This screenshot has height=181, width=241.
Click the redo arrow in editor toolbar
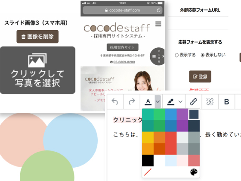[x=132, y=102]
